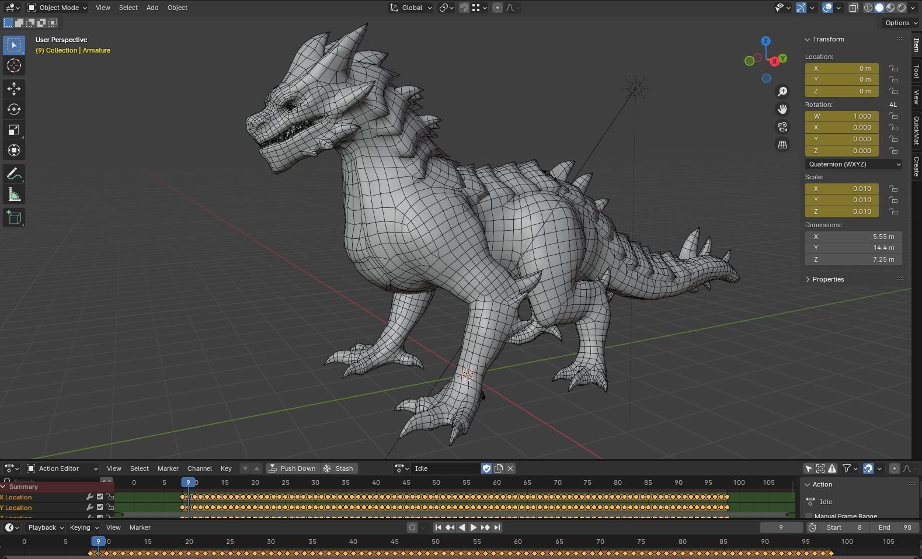Open the Add menu

[152, 8]
